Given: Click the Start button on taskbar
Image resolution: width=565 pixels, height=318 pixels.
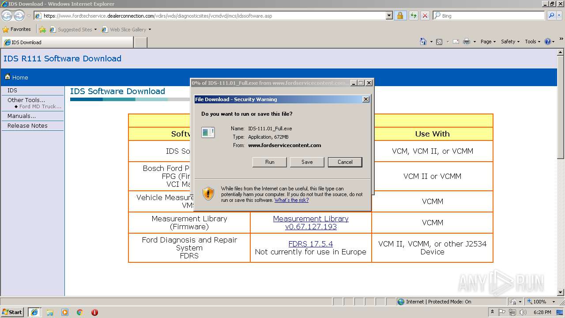Looking at the screenshot, I should point(12,312).
